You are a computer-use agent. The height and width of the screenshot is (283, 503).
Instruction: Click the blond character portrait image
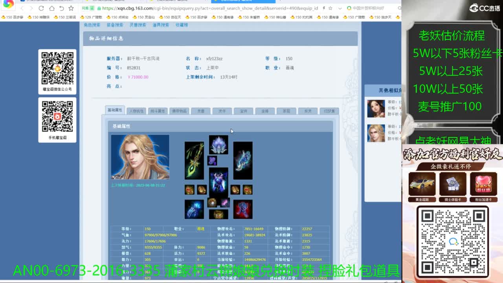(140, 157)
